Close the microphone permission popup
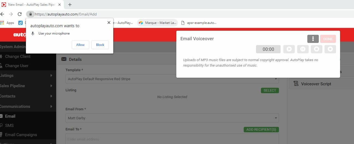Image resolution: width=354 pixels, height=144 pixels. (109, 23)
